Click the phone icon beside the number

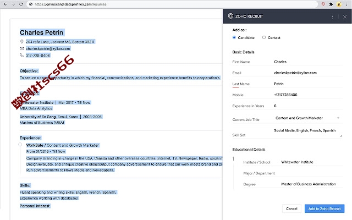pyautogui.click(x=22, y=55)
